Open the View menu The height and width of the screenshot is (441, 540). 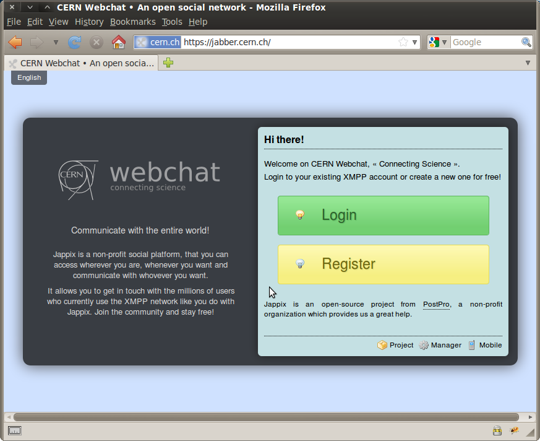[x=58, y=22]
